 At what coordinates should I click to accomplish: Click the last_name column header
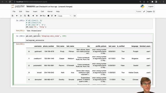coord(70,46)
